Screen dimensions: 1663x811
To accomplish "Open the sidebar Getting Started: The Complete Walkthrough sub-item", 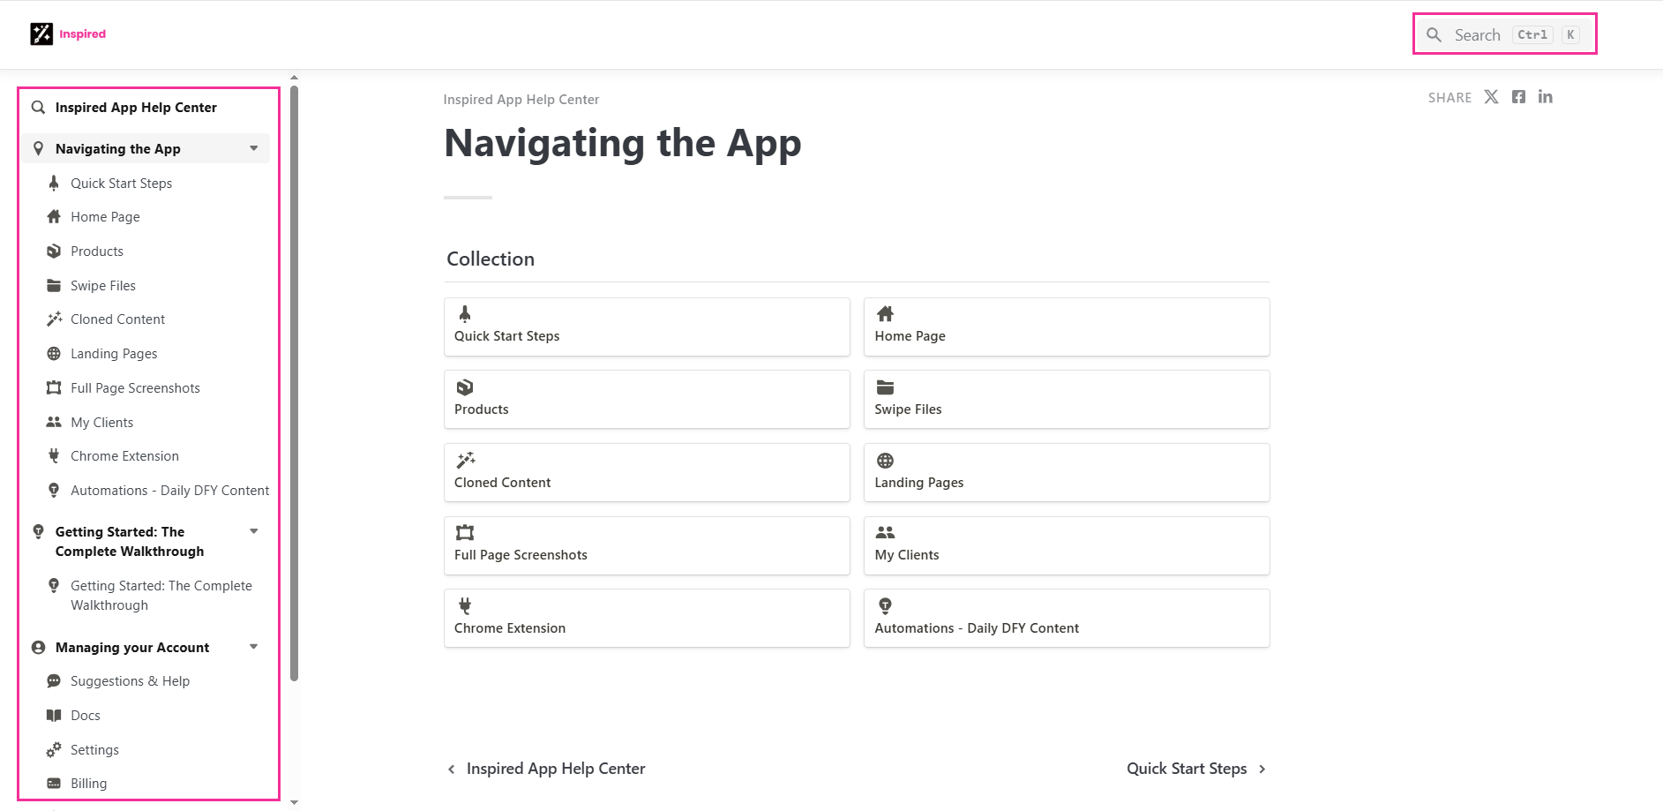I will 161,596.
